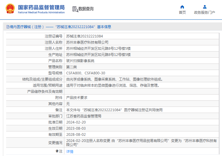Click the 注册证编号 label

(54, 36)
